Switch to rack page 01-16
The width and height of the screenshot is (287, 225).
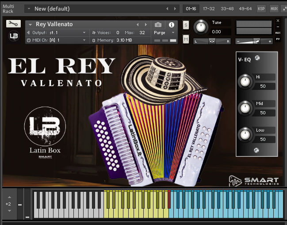click(191, 8)
